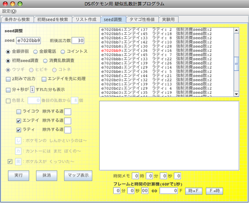
Task: Click the マップ表示 button
Action: click(78, 176)
